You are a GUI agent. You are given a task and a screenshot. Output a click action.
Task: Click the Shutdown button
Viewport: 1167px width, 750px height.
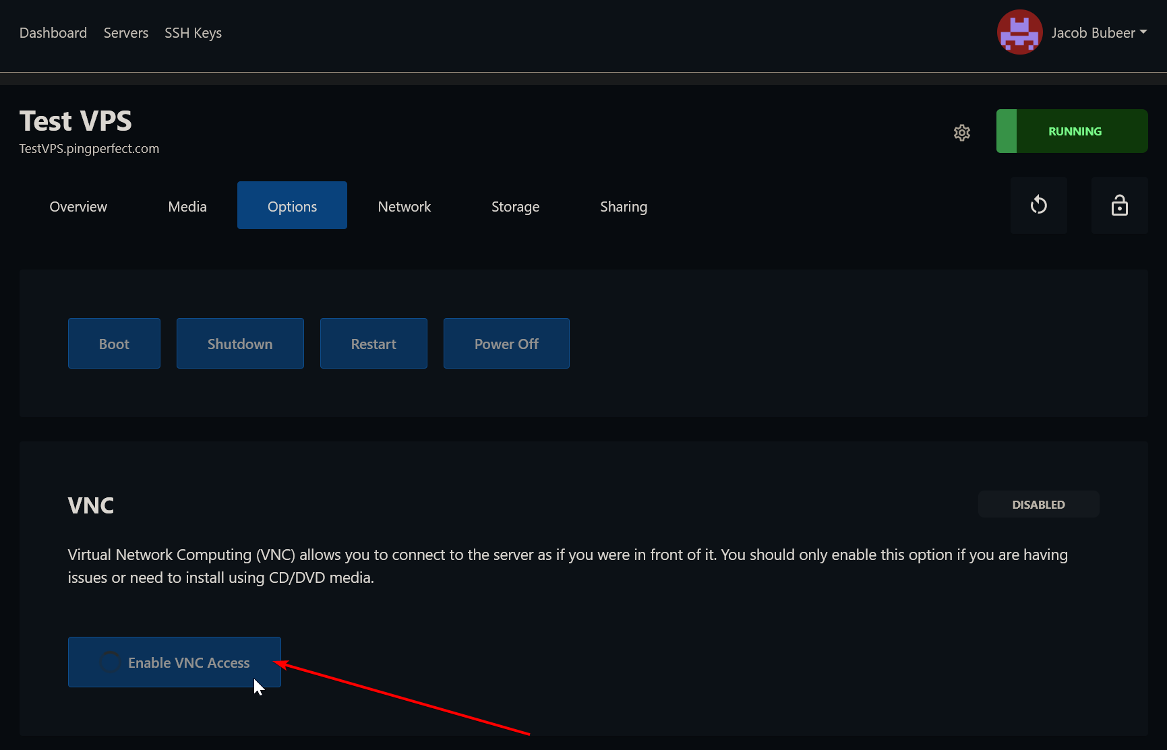click(x=240, y=344)
